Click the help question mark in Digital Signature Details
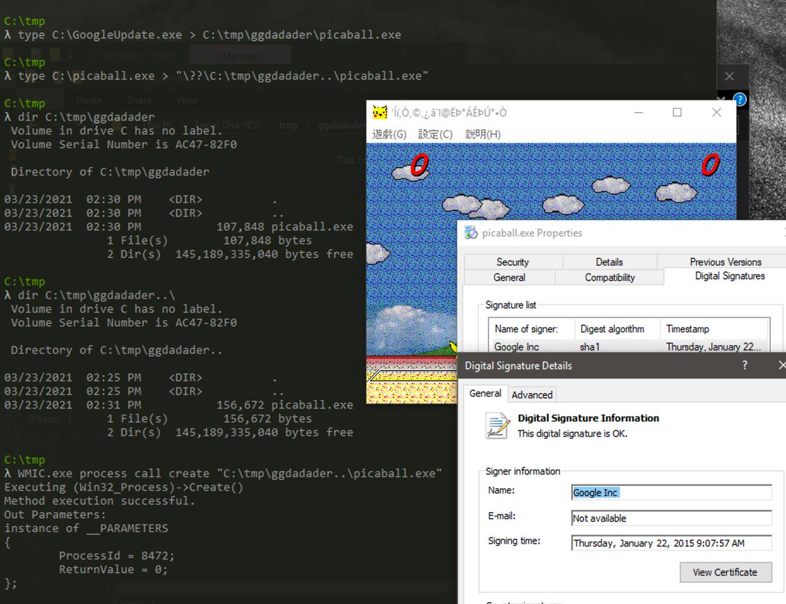The image size is (786, 604). point(744,366)
